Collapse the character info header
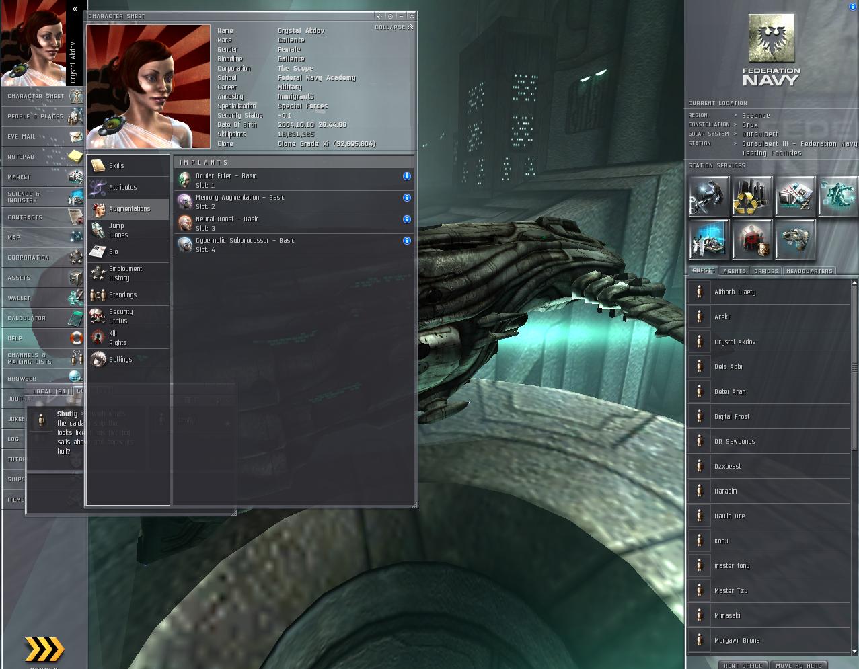 click(x=394, y=27)
